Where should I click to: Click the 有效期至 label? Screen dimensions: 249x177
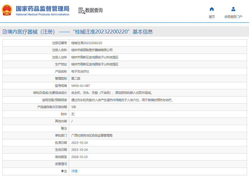(x=61, y=157)
